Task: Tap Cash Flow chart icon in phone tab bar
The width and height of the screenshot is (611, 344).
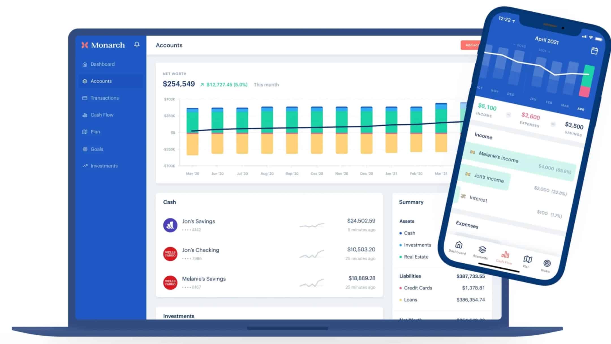Action: coord(505,255)
